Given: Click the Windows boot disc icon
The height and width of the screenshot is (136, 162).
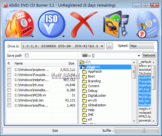Looking at the screenshot, I should [x=148, y=24].
